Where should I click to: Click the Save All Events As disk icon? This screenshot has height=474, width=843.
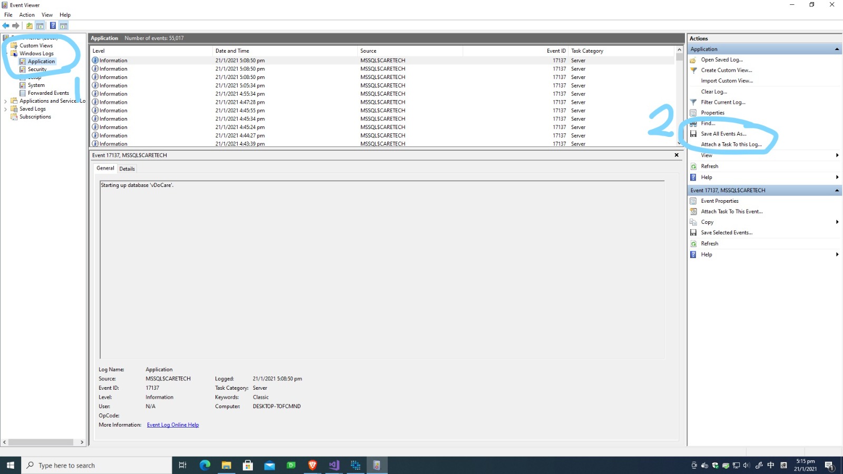coord(693,134)
